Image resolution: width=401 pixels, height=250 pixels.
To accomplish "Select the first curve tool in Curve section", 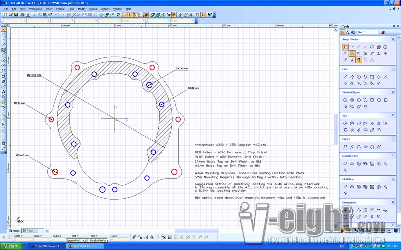I will point(345,147).
